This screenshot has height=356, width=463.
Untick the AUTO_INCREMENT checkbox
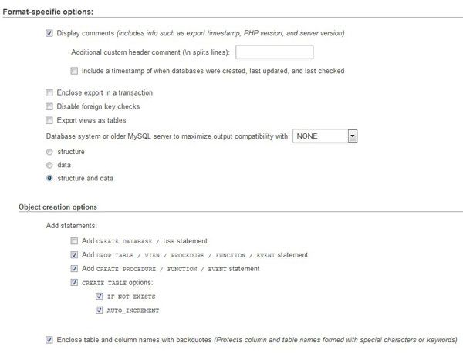click(98, 311)
